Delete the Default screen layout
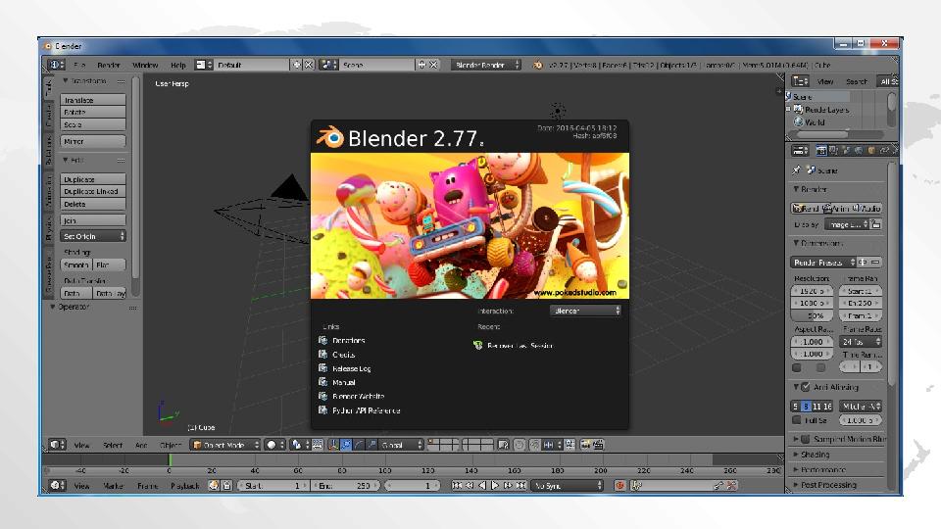941x529 pixels. point(309,65)
